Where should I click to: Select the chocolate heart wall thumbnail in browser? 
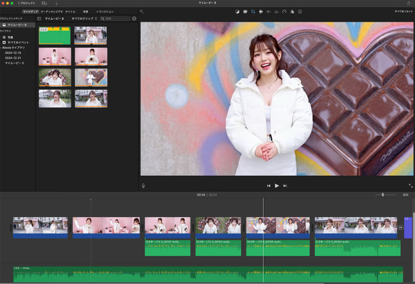[x=91, y=78]
